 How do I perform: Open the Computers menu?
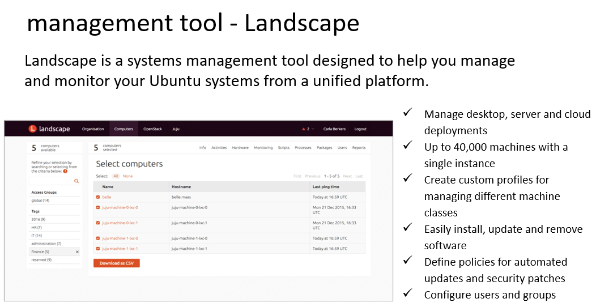[124, 129]
